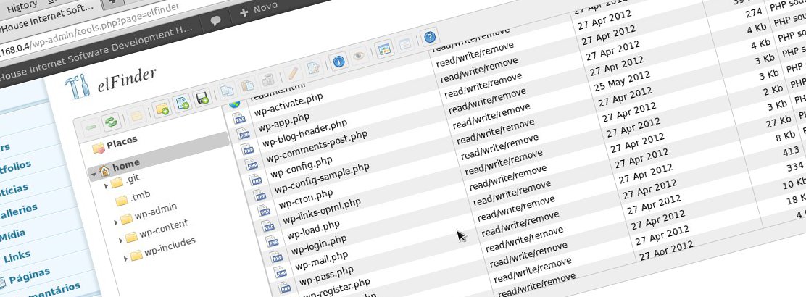Click the Paste clipboard toolbar icon
This screenshot has height=297, width=806.
(x=247, y=85)
